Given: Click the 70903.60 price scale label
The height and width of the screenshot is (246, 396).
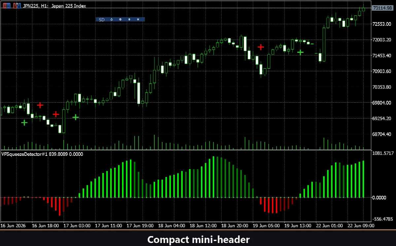Looking at the screenshot, I should [x=382, y=71].
